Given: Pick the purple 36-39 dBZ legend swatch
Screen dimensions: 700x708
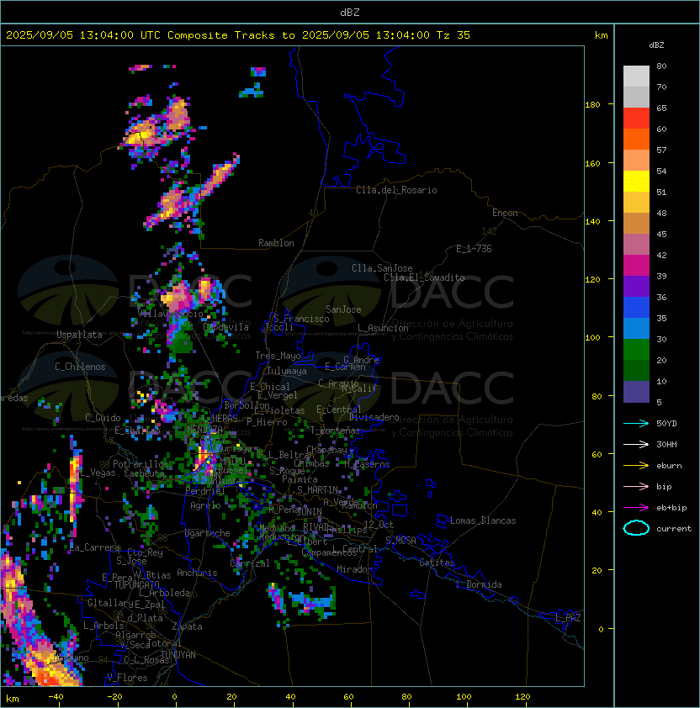Looking at the screenshot, I should coord(636,287).
